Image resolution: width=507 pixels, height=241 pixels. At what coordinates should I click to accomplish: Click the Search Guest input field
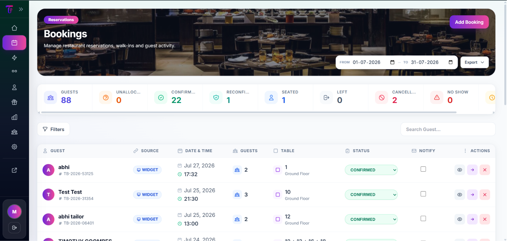(448, 129)
